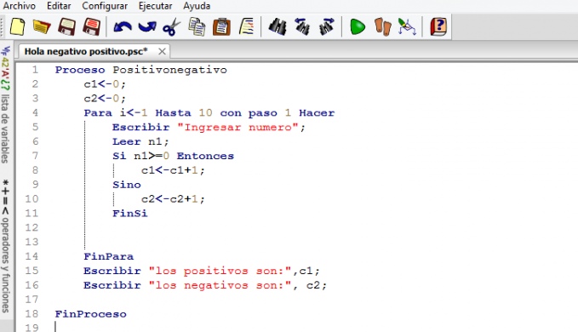The image size is (578, 332).
Task: Open the Archivo menu
Action: (20, 6)
